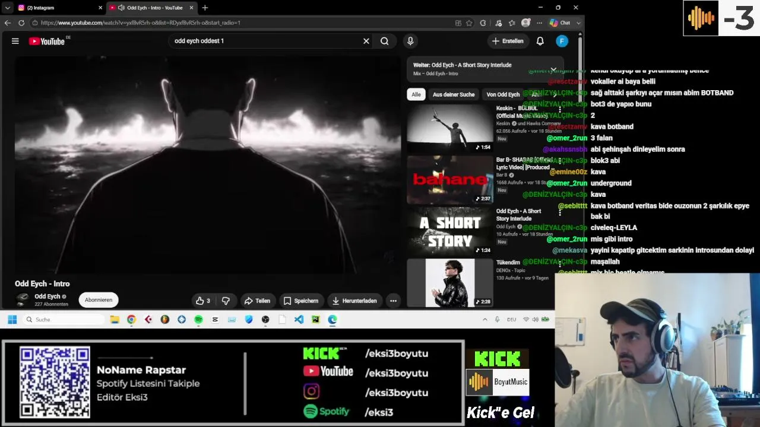This screenshot has width=760, height=427.
Task: Open the Bar B 'bahane' video thumbnail
Action: tap(450, 180)
